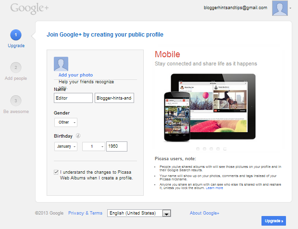Click the Upgrade button
The height and width of the screenshot is (229, 298).
tap(273, 221)
